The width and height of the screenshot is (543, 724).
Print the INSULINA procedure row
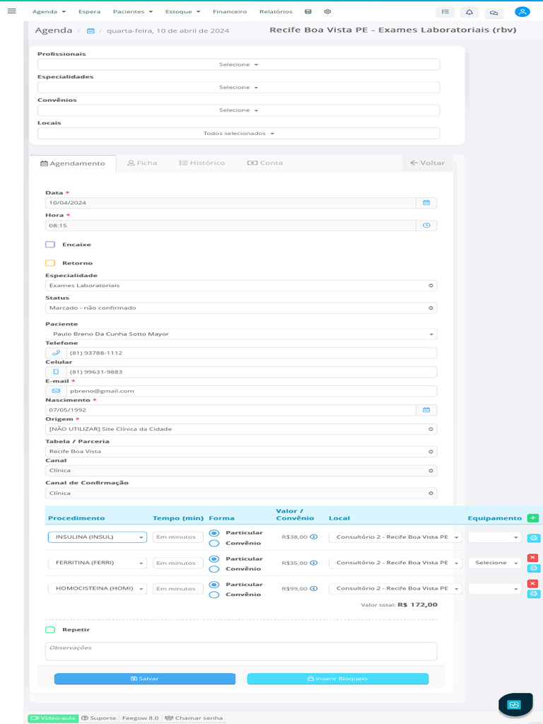pyautogui.click(x=534, y=538)
